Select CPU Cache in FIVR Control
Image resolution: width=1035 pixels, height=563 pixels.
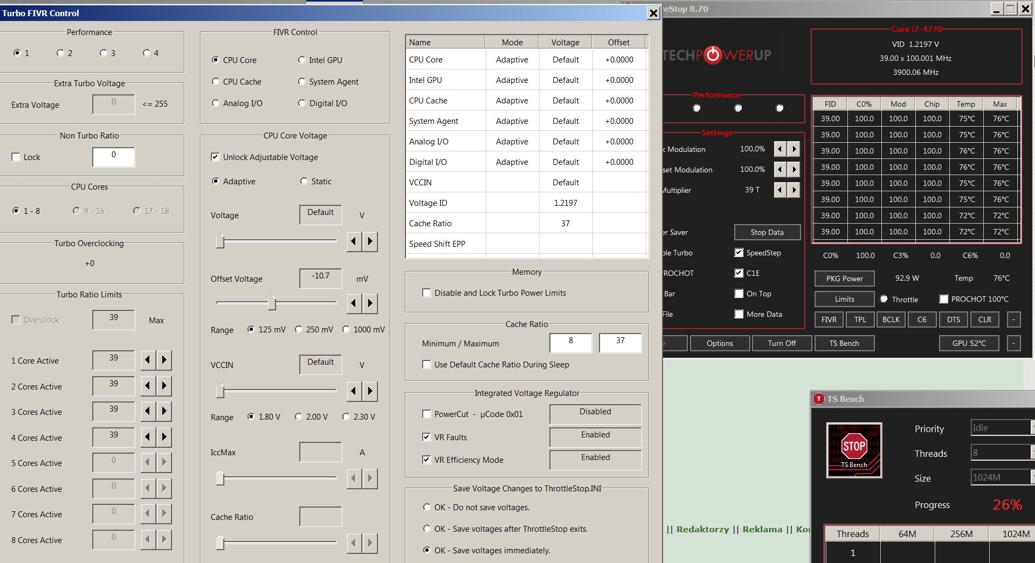pos(216,82)
